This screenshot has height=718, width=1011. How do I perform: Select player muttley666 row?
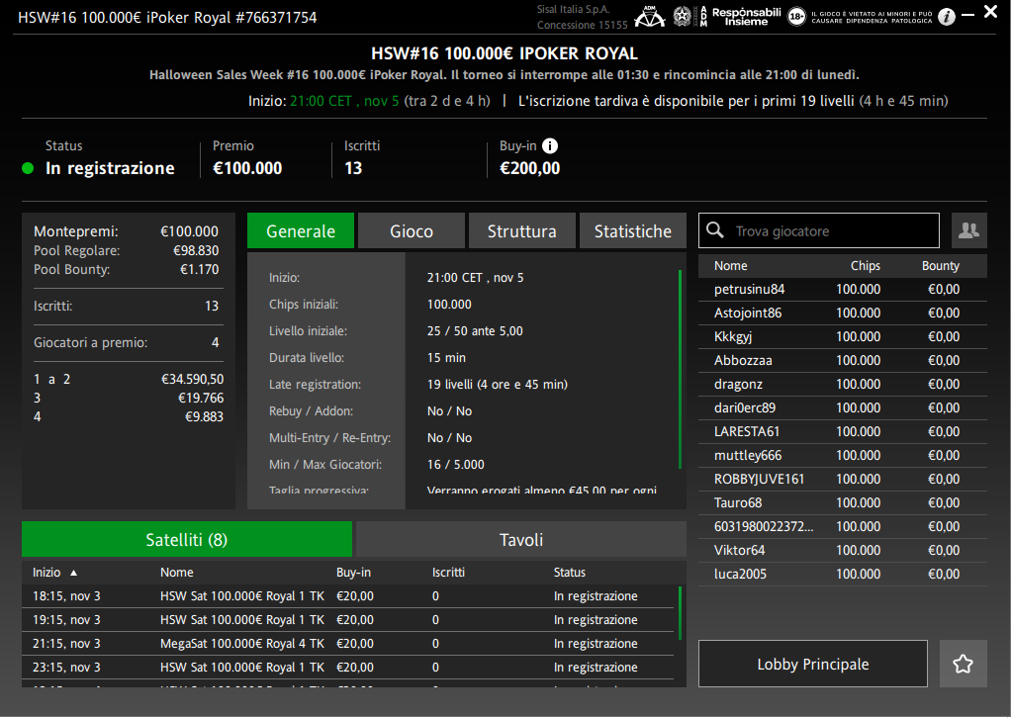click(842, 456)
